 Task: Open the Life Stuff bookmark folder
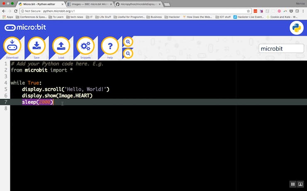103,17
